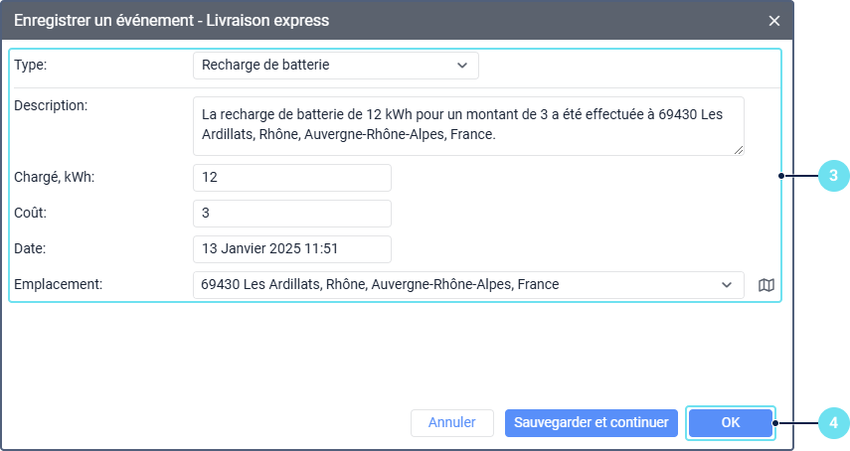Click the Les Ardillats address in Emplacement
The image size is (850, 451).
click(x=380, y=285)
